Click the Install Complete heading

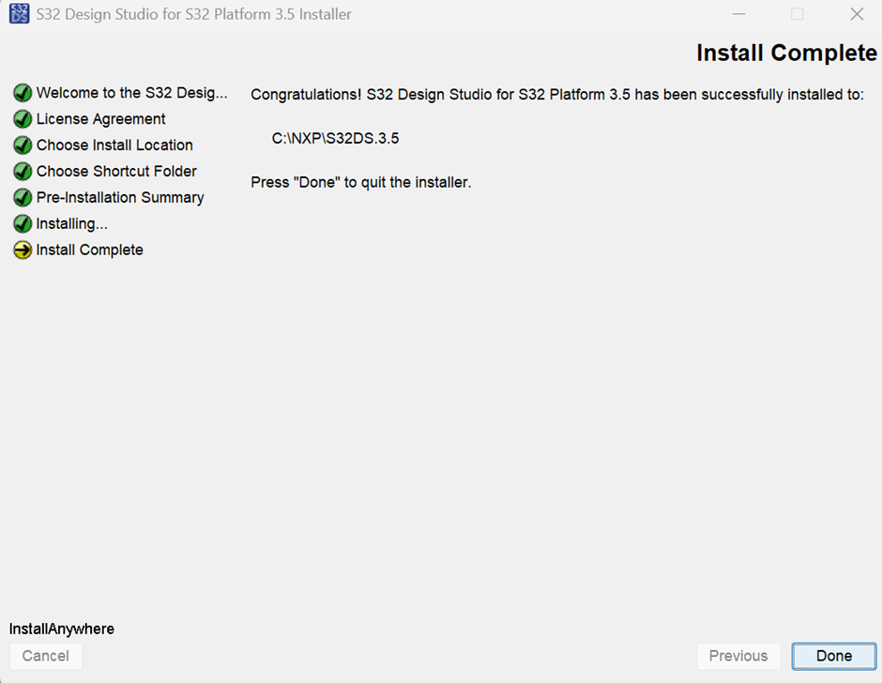(x=786, y=53)
